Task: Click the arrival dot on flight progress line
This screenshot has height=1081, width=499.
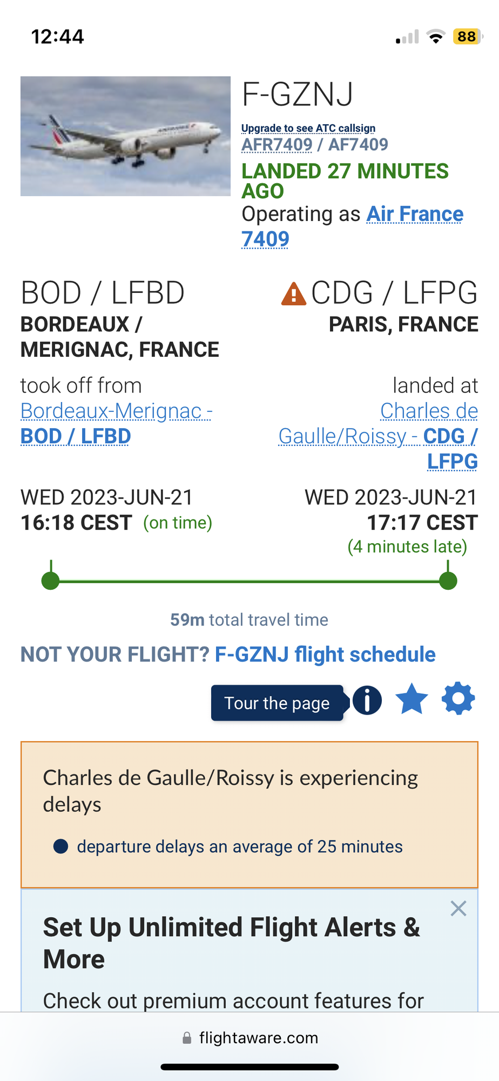Action: tap(448, 581)
